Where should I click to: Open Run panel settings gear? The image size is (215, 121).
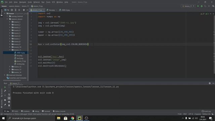[210, 83]
